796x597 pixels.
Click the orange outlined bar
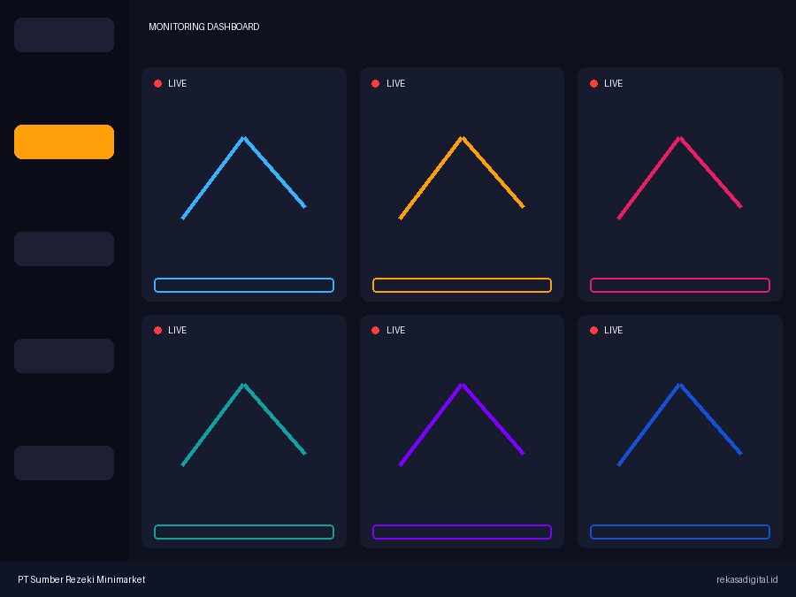pyautogui.click(x=462, y=285)
